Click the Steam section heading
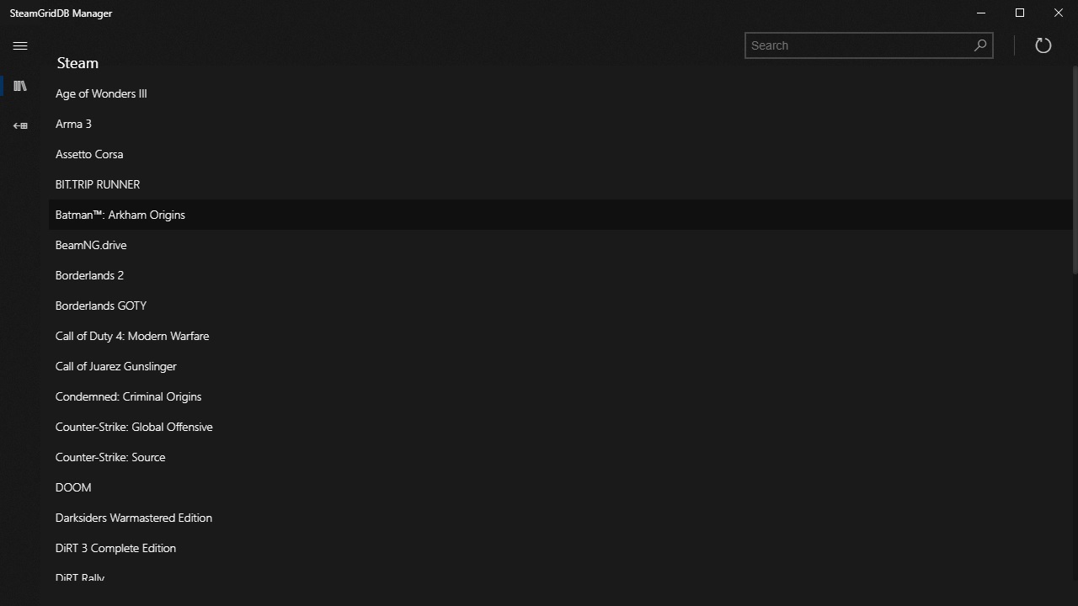Screen dimensions: 1078x606 coord(77,62)
